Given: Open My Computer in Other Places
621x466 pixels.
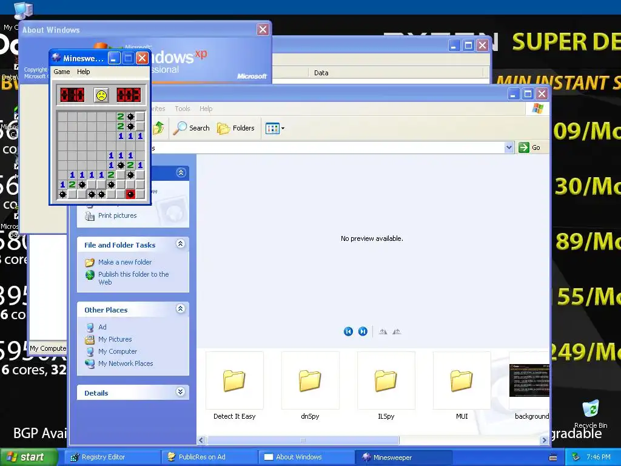Looking at the screenshot, I should (x=118, y=351).
